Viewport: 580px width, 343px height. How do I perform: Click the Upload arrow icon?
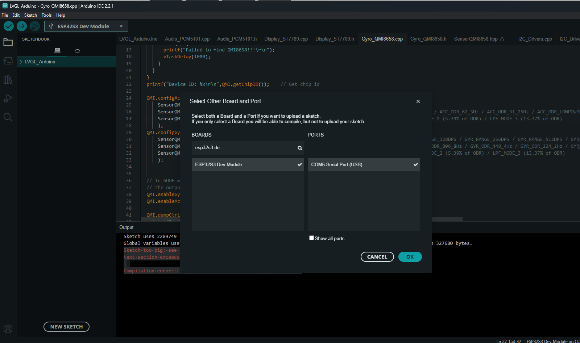[22, 26]
